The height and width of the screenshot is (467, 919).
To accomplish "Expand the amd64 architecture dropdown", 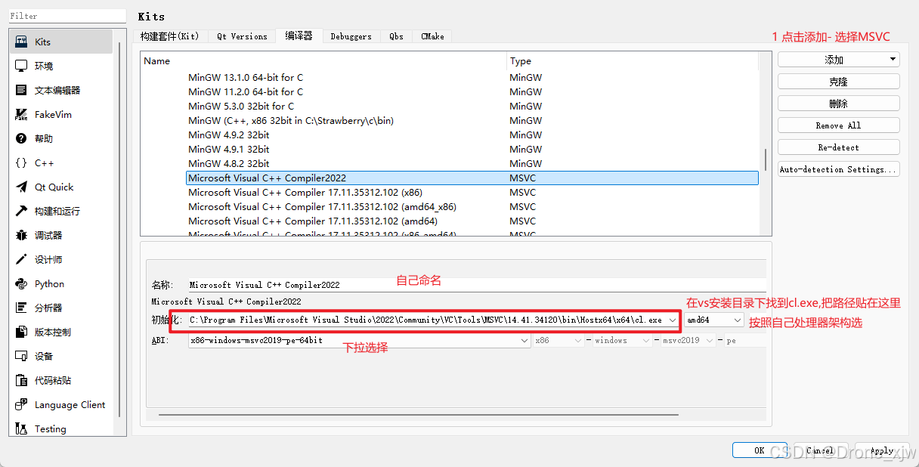I will click(714, 320).
